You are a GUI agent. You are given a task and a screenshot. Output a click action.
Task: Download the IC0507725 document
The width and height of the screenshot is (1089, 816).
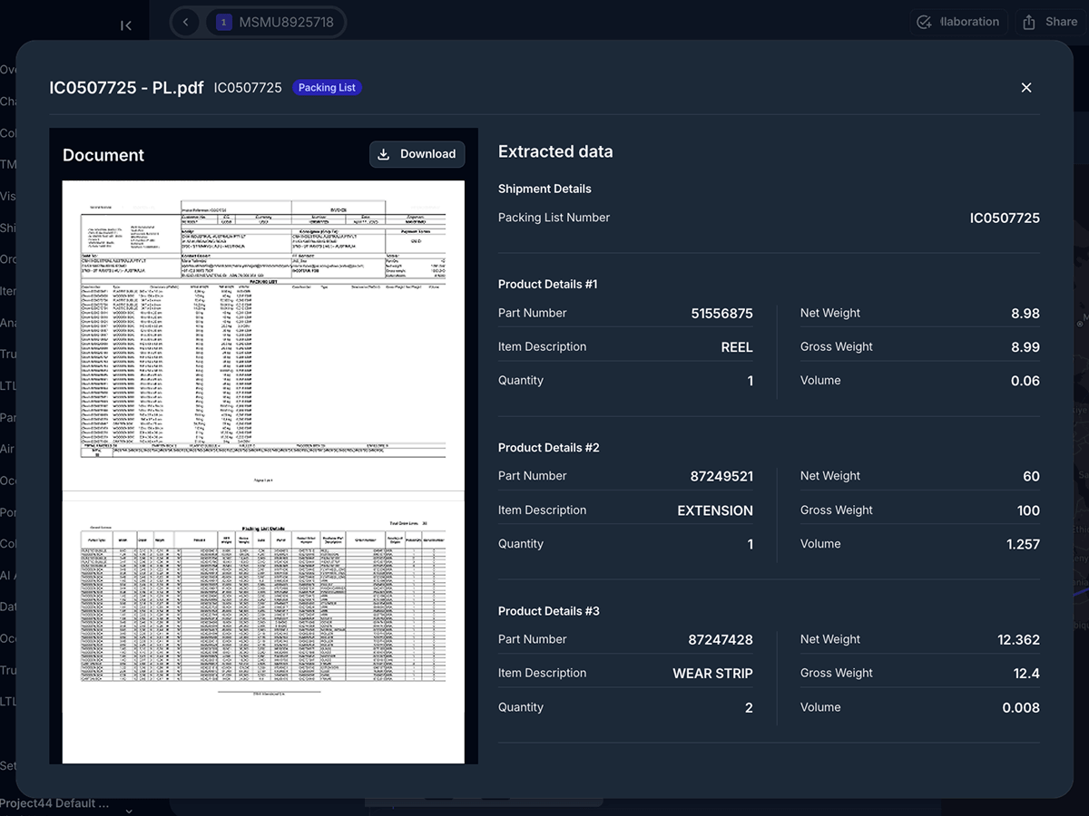tap(417, 154)
